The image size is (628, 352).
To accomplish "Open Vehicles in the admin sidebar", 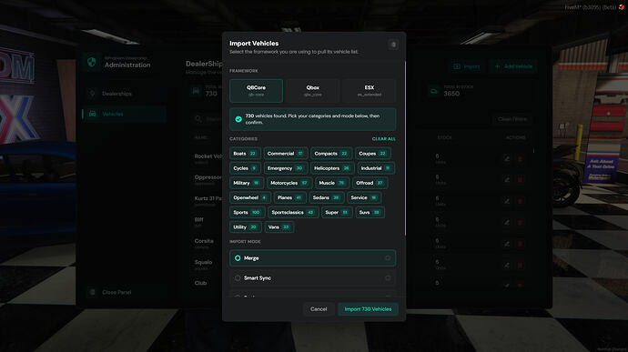I will pos(124,114).
